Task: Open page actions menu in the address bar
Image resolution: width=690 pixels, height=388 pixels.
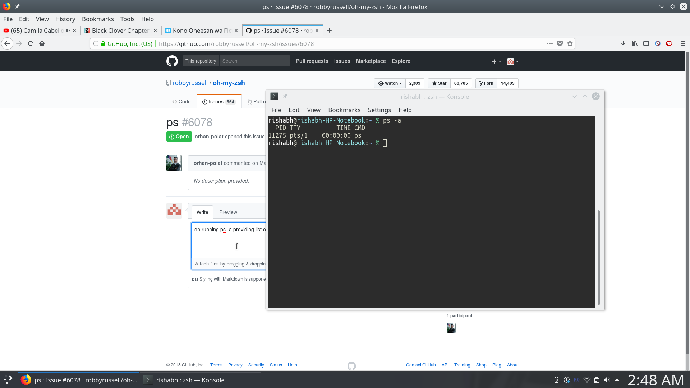Action: click(x=550, y=43)
